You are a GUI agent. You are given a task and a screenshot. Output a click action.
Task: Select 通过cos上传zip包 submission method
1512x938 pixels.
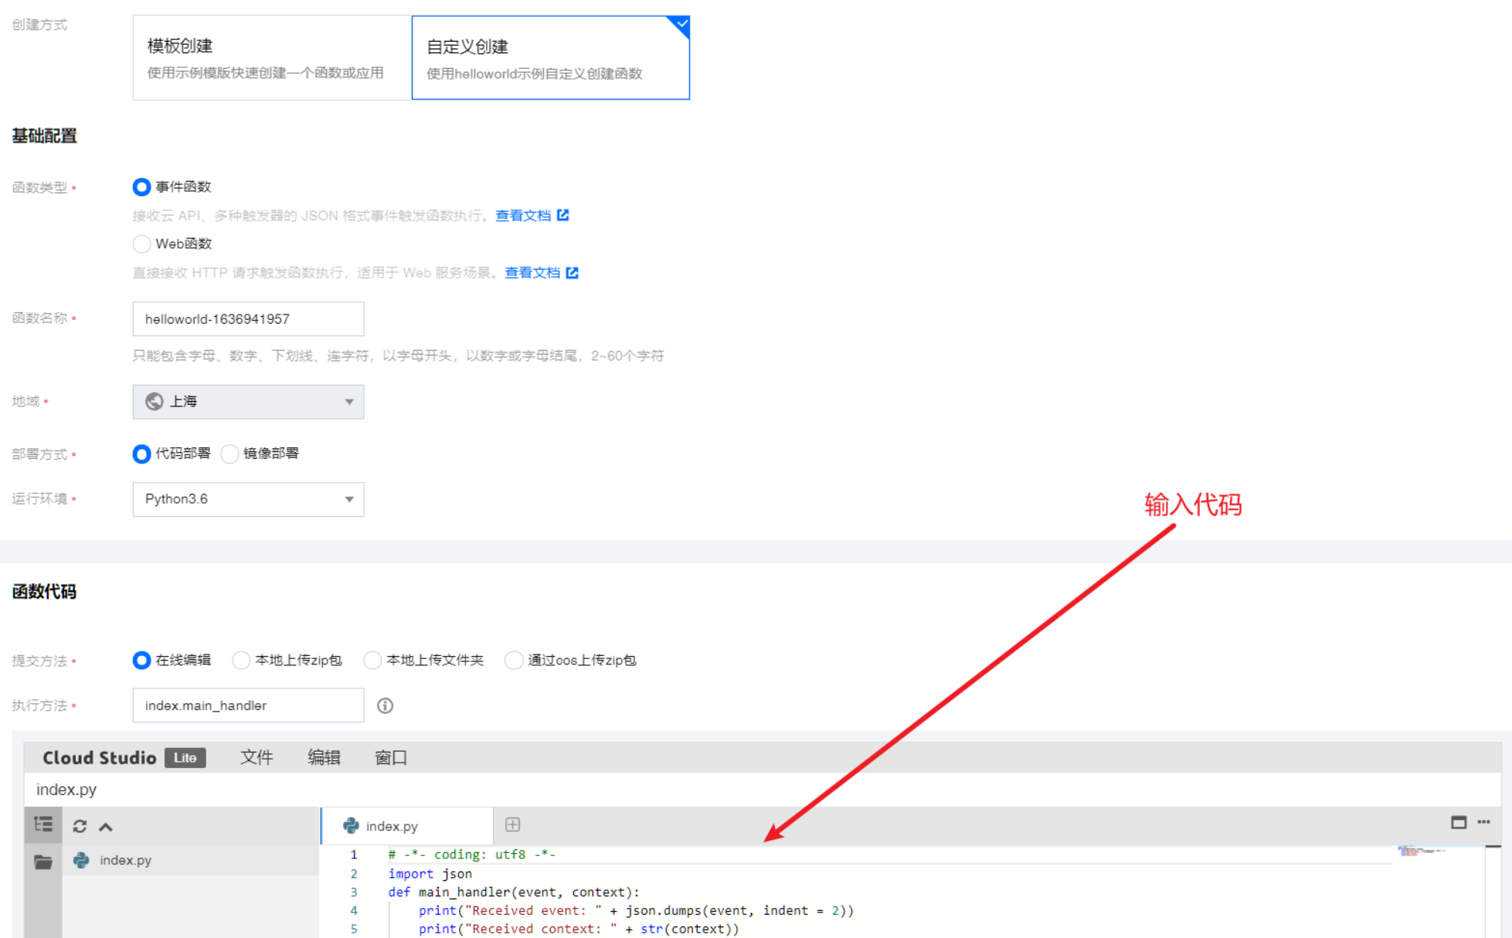514,660
